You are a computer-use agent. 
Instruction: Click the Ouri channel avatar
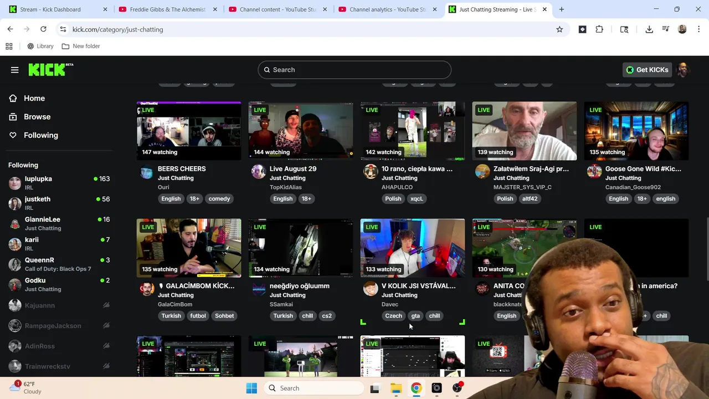147,172
